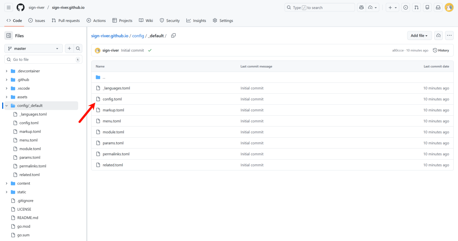Open parent directory row
This screenshot has width=458, height=241.
click(x=272, y=77)
